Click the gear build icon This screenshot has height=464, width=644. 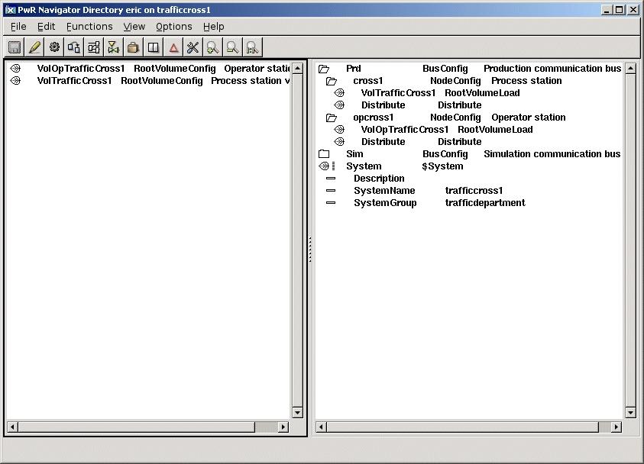tap(54, 47)
